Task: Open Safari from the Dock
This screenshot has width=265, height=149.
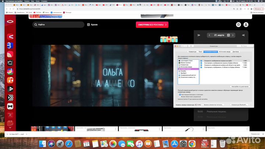Action: 69,144
